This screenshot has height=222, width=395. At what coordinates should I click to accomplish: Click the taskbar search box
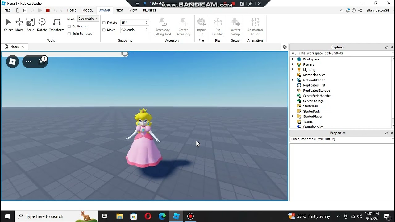(x=56, y=216)
